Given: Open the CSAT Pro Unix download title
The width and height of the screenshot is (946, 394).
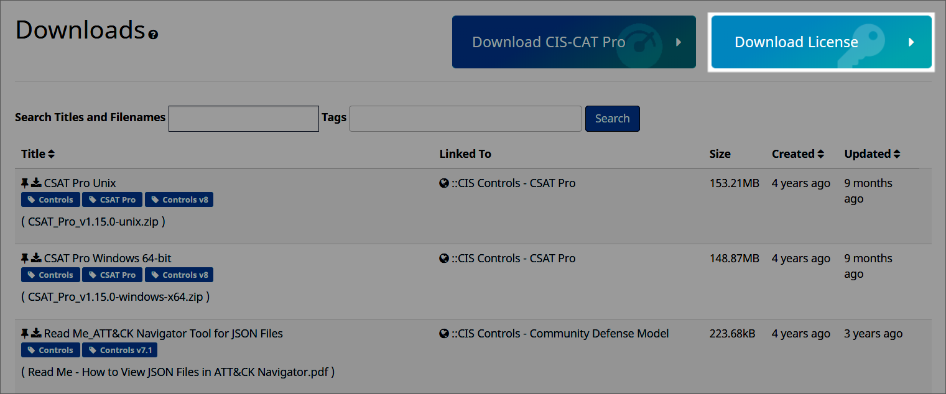Looking at the screenshot, I should [x=80, y=183].
